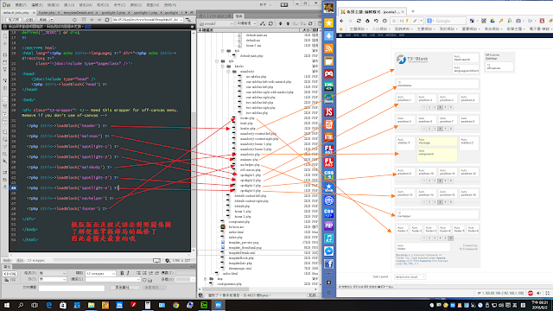553x311 pixels.
Task: Click the browser reload icon
Action: [x=359, y=21]
